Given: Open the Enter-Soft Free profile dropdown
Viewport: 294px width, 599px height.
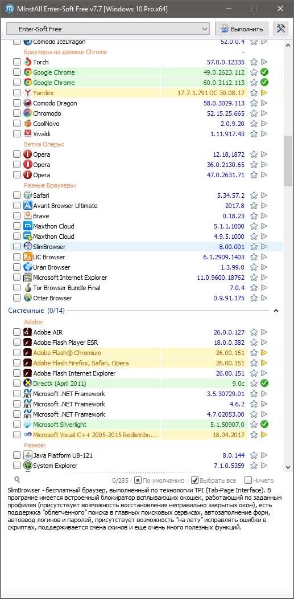Looking at the screenshot, I should click(x=108, y=29).
